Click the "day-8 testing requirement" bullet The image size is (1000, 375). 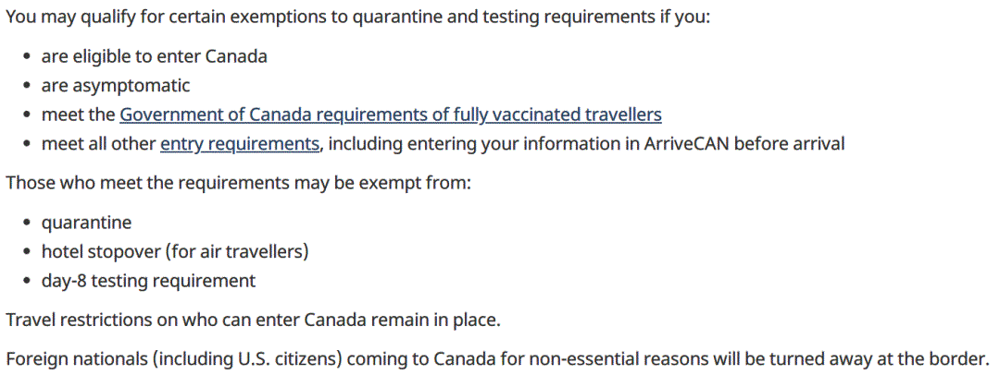[x=148, y=280]
